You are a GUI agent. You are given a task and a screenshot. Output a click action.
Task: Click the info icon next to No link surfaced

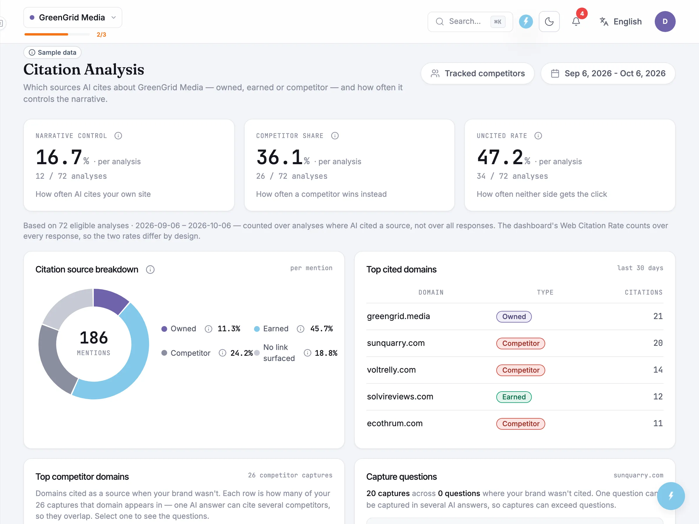point(308,353)
